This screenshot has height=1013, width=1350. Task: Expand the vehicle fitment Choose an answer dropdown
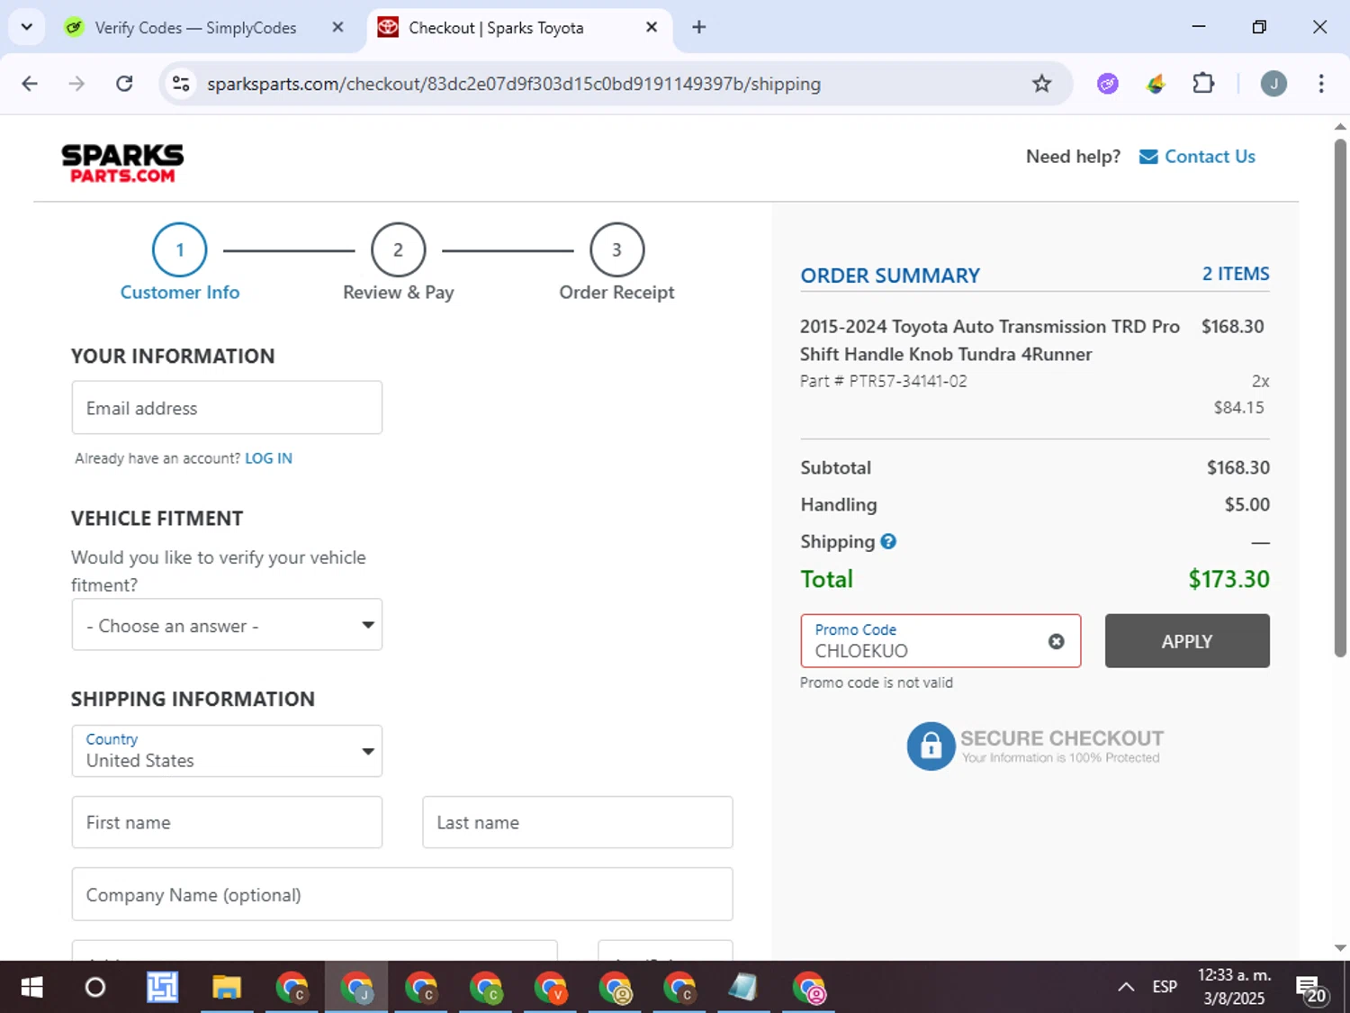(227, 625)
